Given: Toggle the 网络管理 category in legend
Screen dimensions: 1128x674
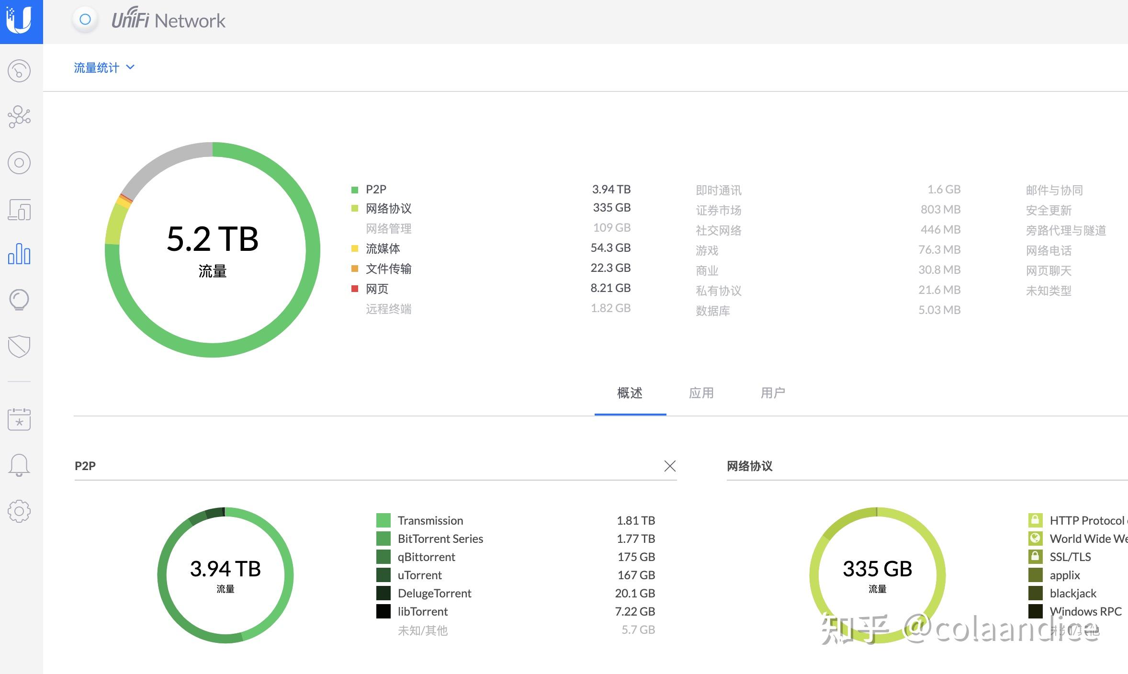Looking at the screenshot, I should [388, 228].
